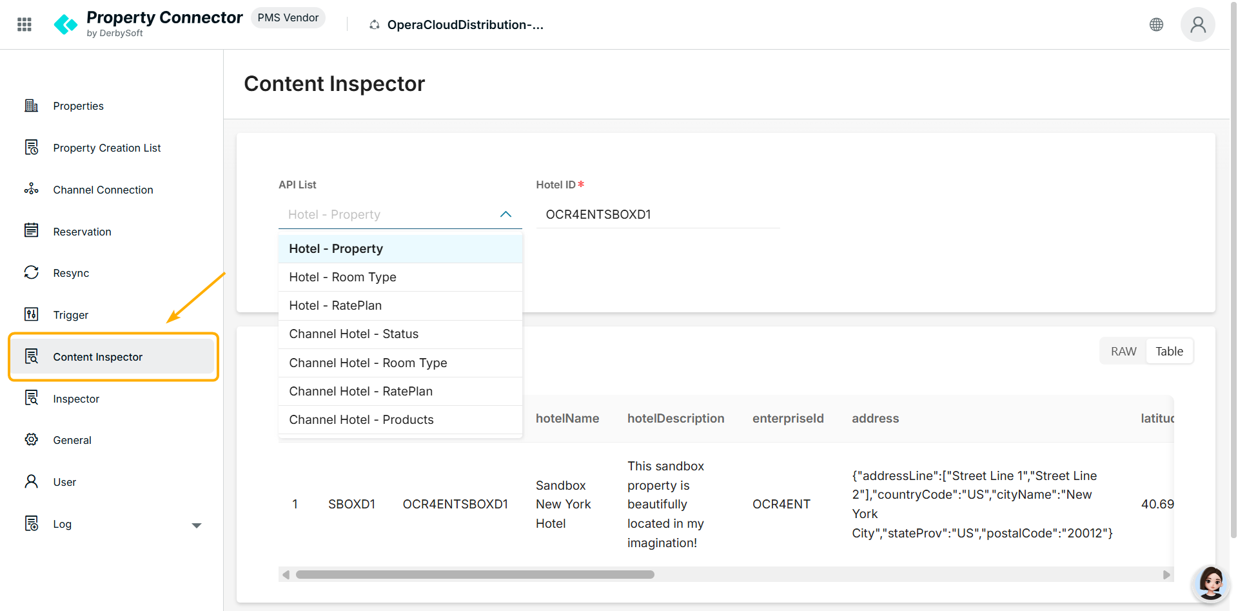
Task: Click the OCR4ENT enterpriseId cell
Action: click(x=781, y=504)
